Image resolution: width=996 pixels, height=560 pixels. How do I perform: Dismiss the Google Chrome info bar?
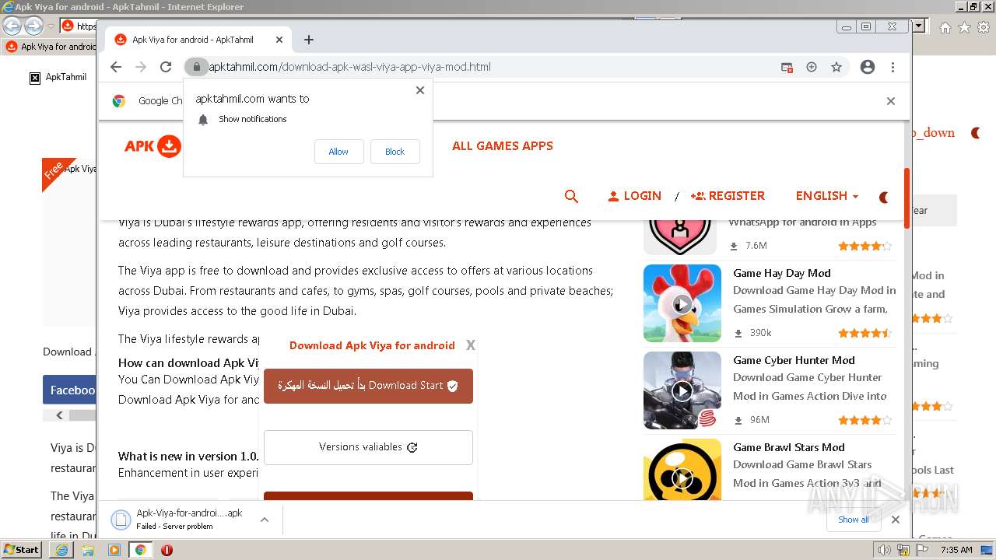(891, 101)
